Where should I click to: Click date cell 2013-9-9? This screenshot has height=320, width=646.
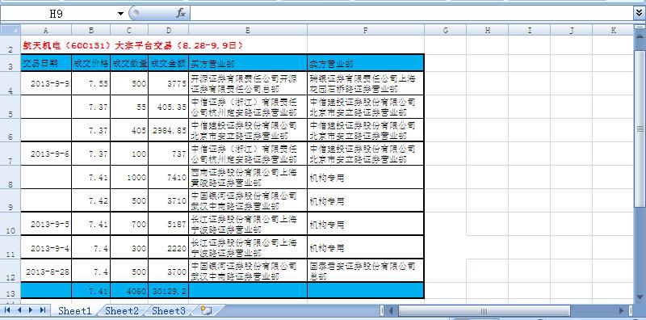(46, 84)
